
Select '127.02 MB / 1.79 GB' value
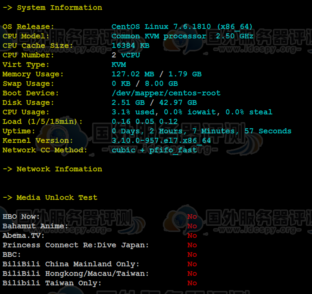pos(156,74)
